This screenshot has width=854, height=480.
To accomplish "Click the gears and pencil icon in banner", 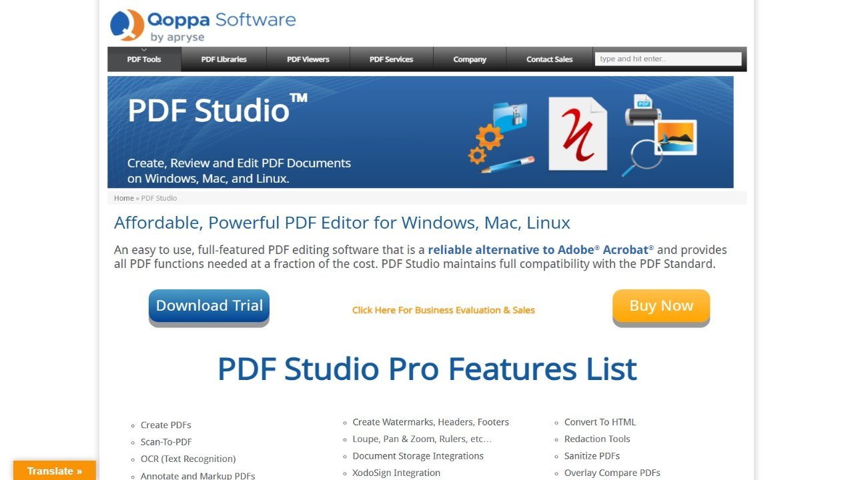I will tap(500, 150).
